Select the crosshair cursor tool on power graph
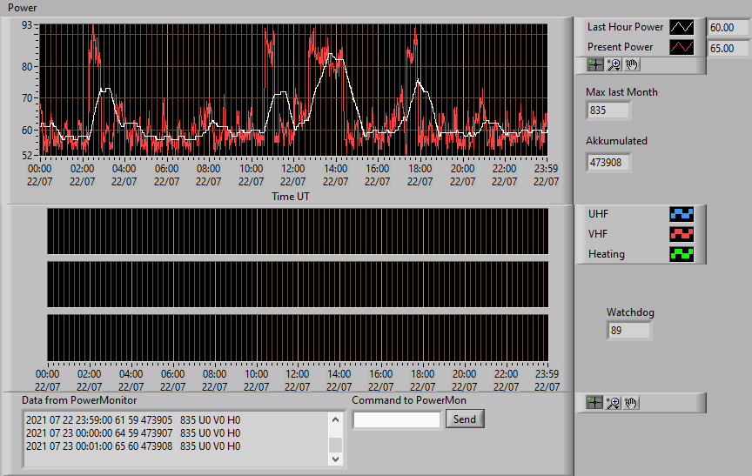This screenshot has height=476, width=752. pyautogui.click(x=595, y=64)
